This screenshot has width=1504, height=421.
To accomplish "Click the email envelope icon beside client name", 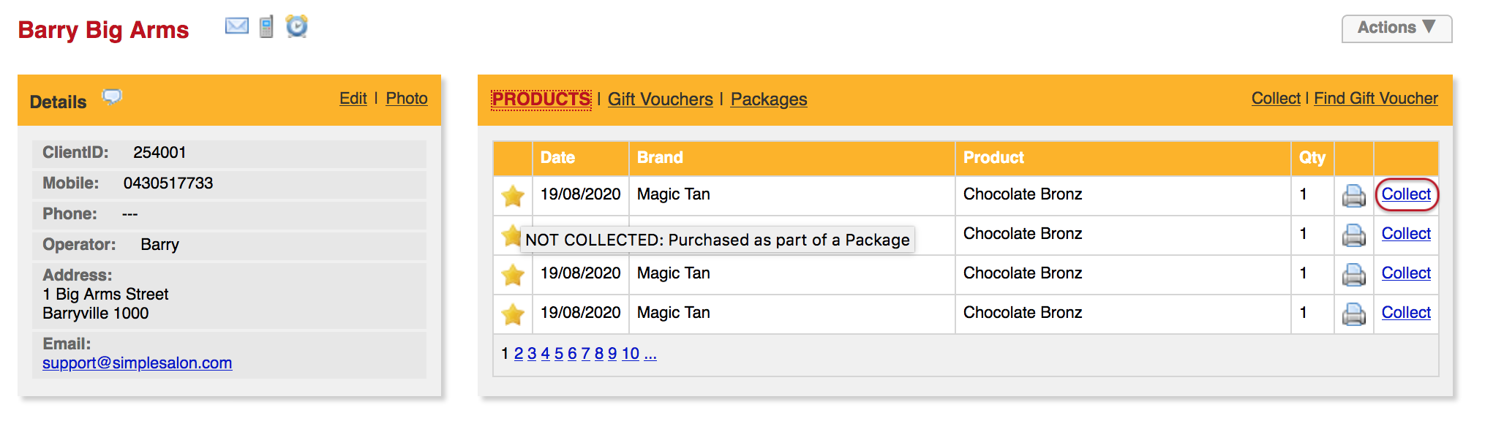I will [x=236, y=26].
